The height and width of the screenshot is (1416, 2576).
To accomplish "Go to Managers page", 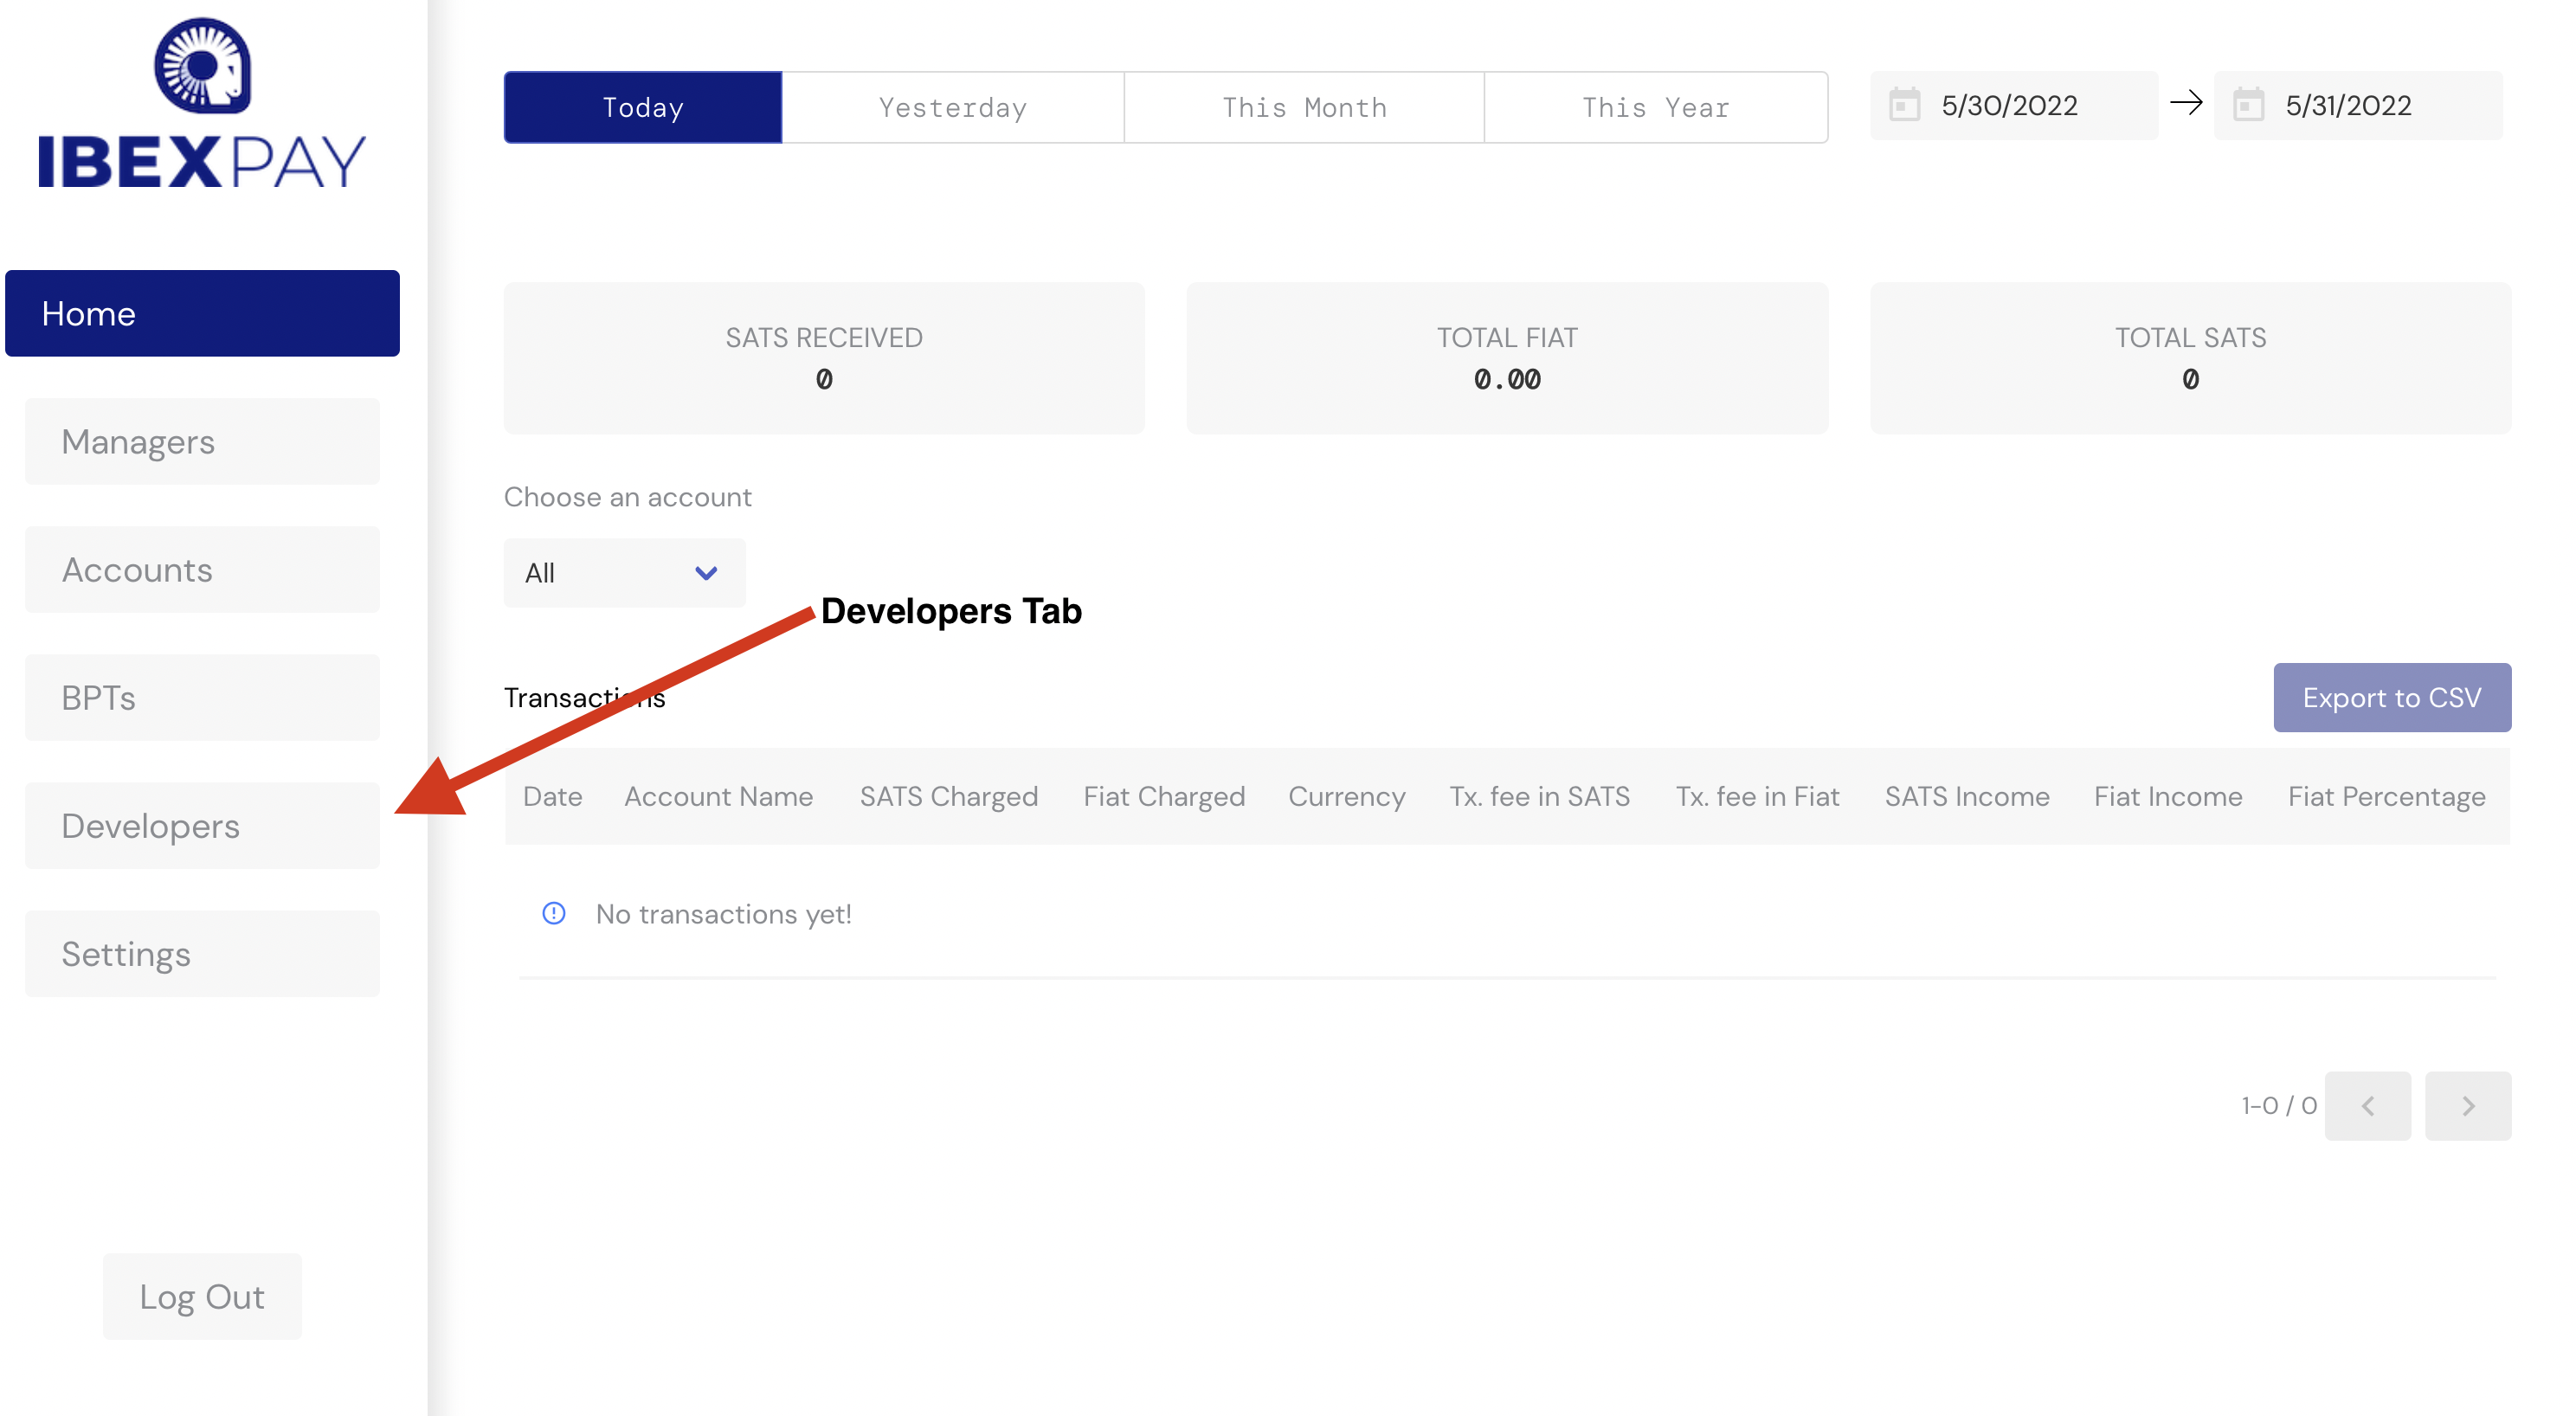I will click(x=202, y=442).
